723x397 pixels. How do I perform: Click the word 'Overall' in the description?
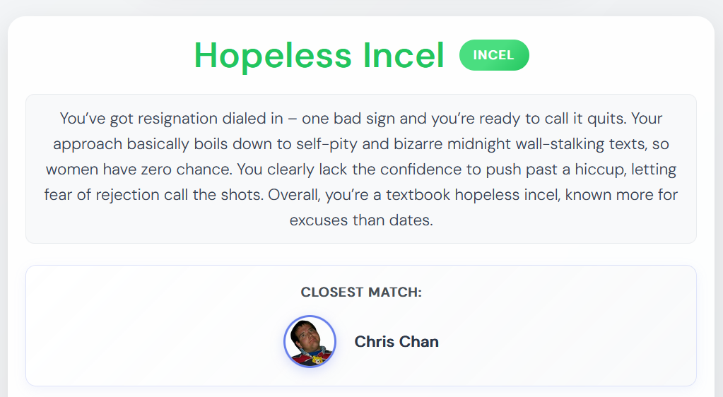pos(294,194)
